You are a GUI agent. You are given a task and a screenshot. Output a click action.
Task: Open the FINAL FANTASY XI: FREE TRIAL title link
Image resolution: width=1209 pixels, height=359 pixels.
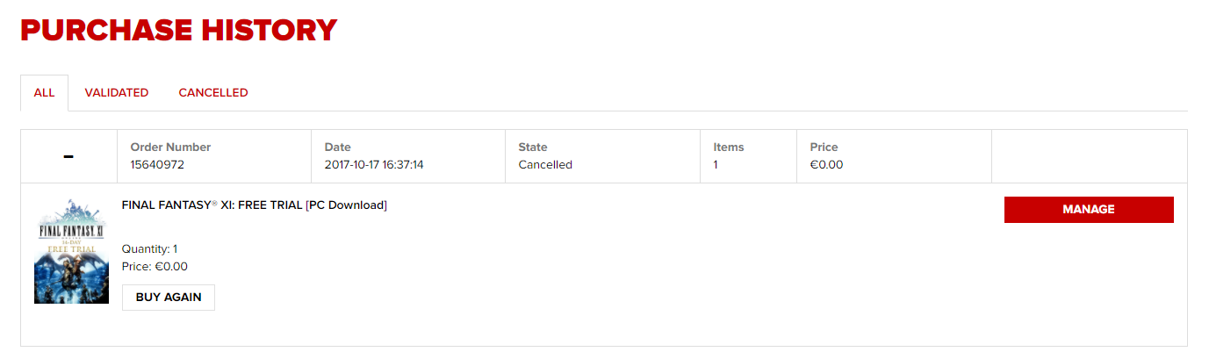click(x=254, y=205)
